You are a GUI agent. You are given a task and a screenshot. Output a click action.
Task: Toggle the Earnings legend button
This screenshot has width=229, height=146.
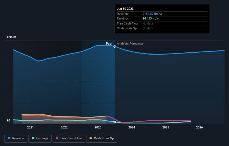tap(40, 138)
